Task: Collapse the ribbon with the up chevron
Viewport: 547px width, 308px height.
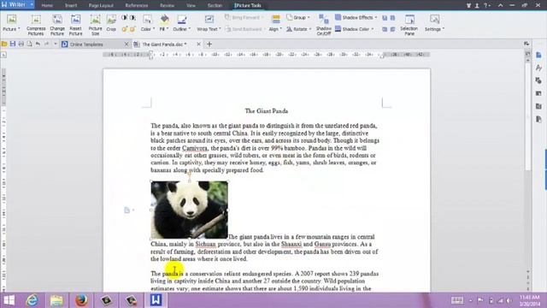Action: coord(500,5)
